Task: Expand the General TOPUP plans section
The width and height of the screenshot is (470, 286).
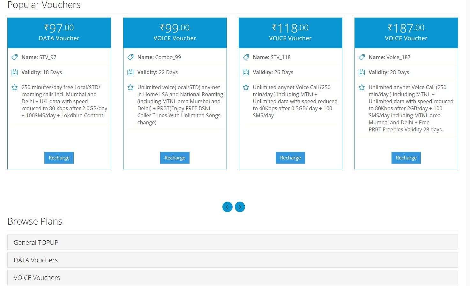Action: (233, 243)
